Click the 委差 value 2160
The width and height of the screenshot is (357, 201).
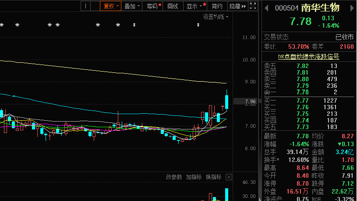coord(347,47)
